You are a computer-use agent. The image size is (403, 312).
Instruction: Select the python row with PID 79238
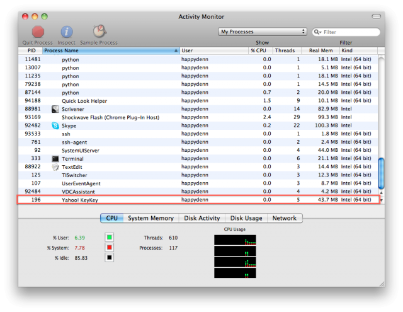198,84
